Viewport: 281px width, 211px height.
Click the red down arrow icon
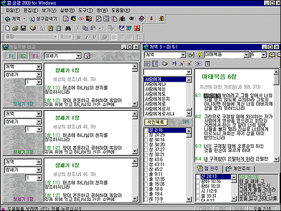[151, 19]
